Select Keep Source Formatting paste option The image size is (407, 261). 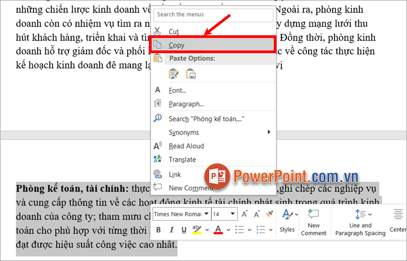[173, 74]
